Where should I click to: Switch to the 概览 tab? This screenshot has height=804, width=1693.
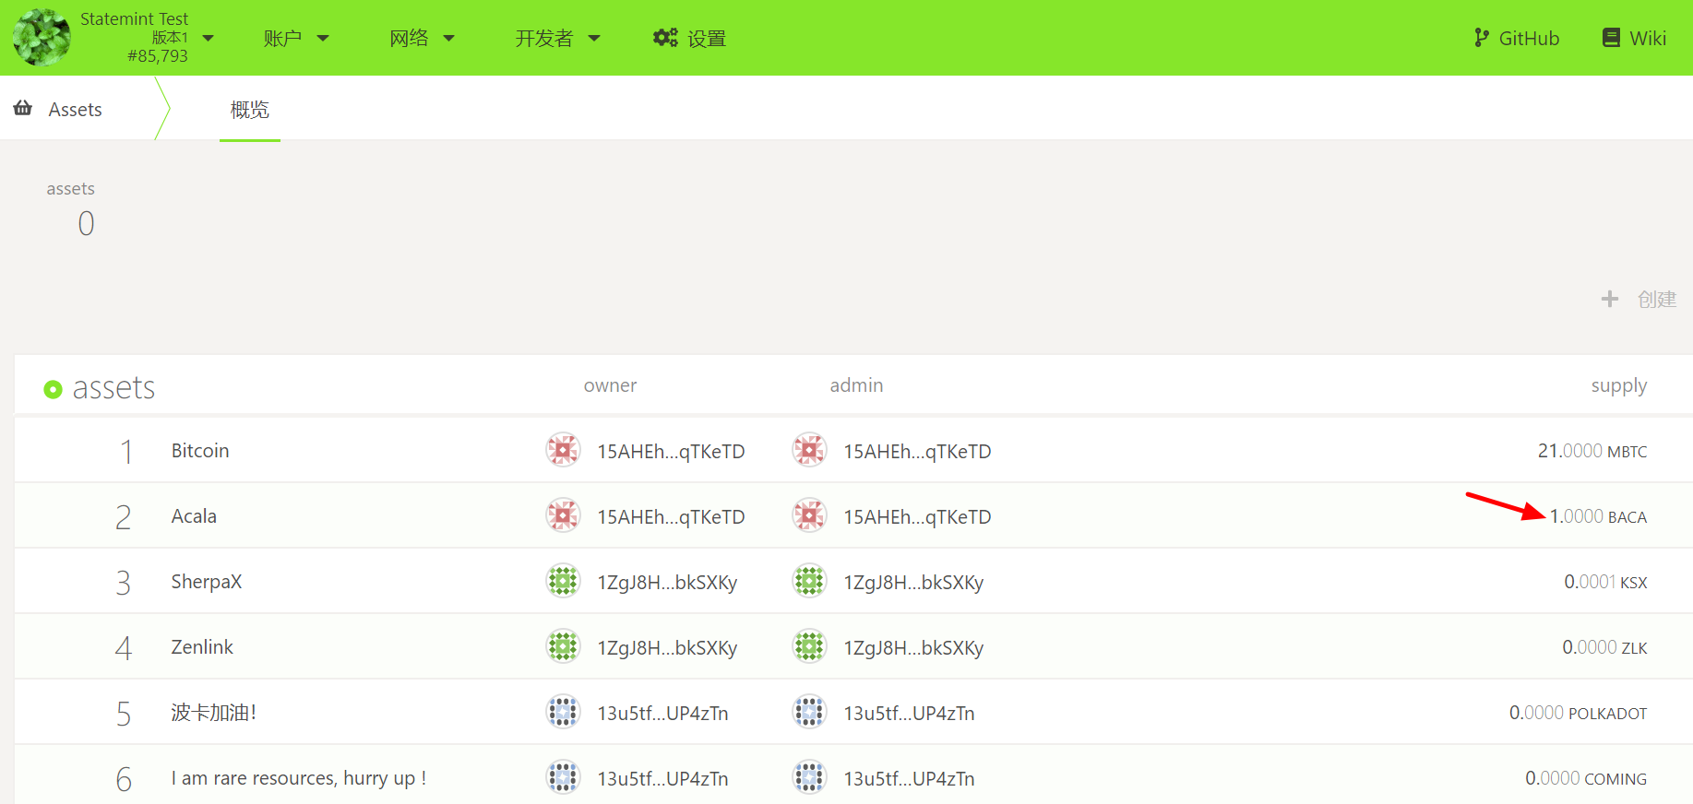click(x=250, y=110)
